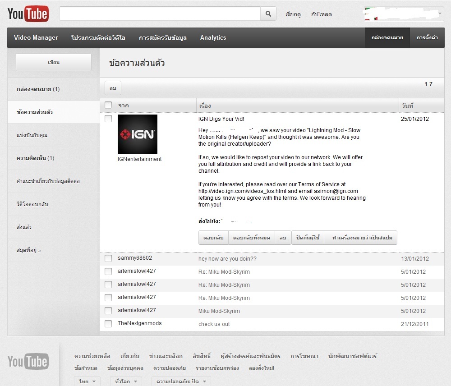451x386 pixels.
Task: Open the อัปโหลด (Upload) link
Action: point(321,14)
